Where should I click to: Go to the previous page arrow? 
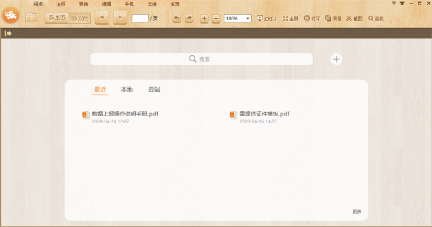(102, 17)
